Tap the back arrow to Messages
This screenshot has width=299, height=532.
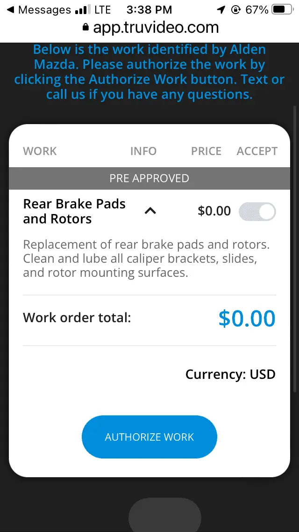pos(11,10)
